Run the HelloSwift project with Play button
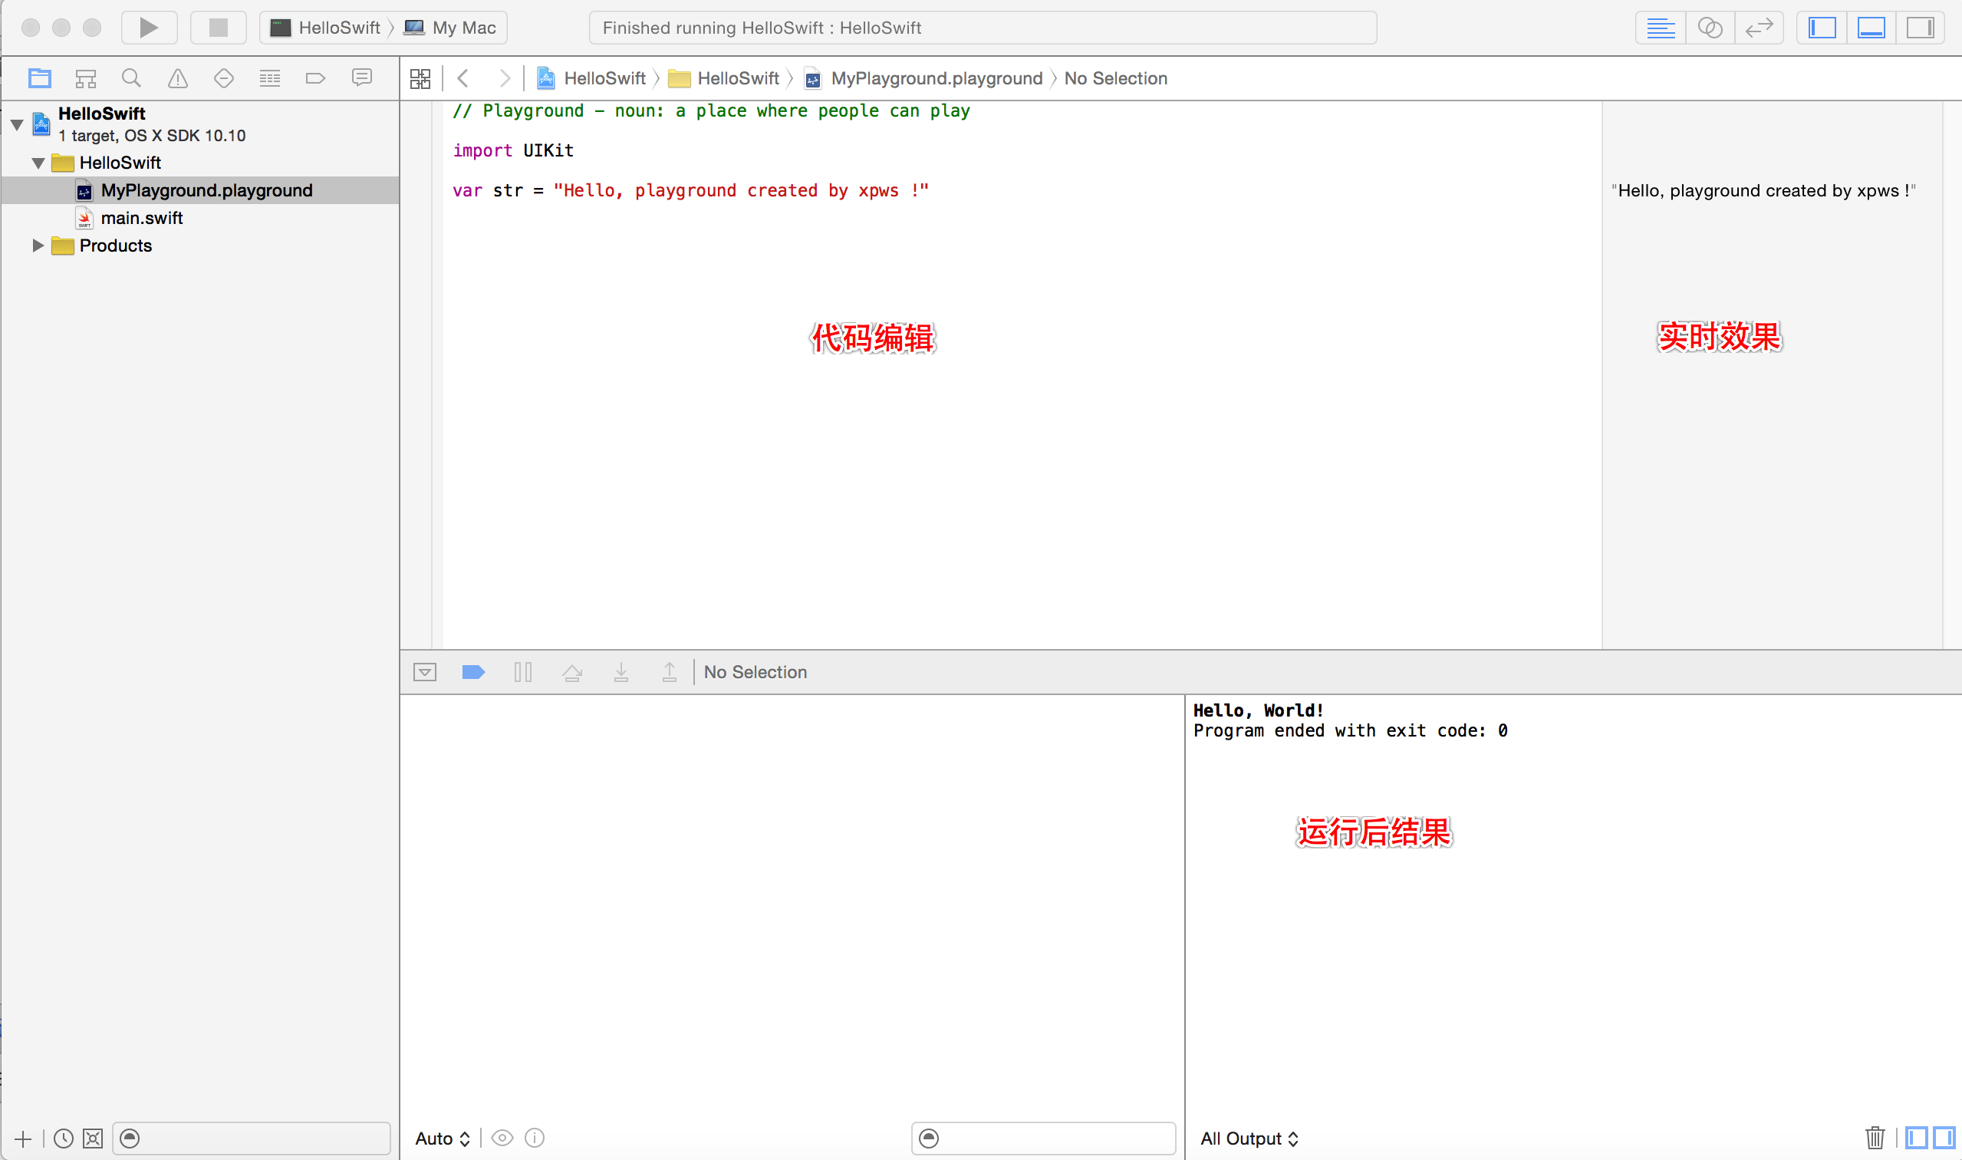 (149, 28)
